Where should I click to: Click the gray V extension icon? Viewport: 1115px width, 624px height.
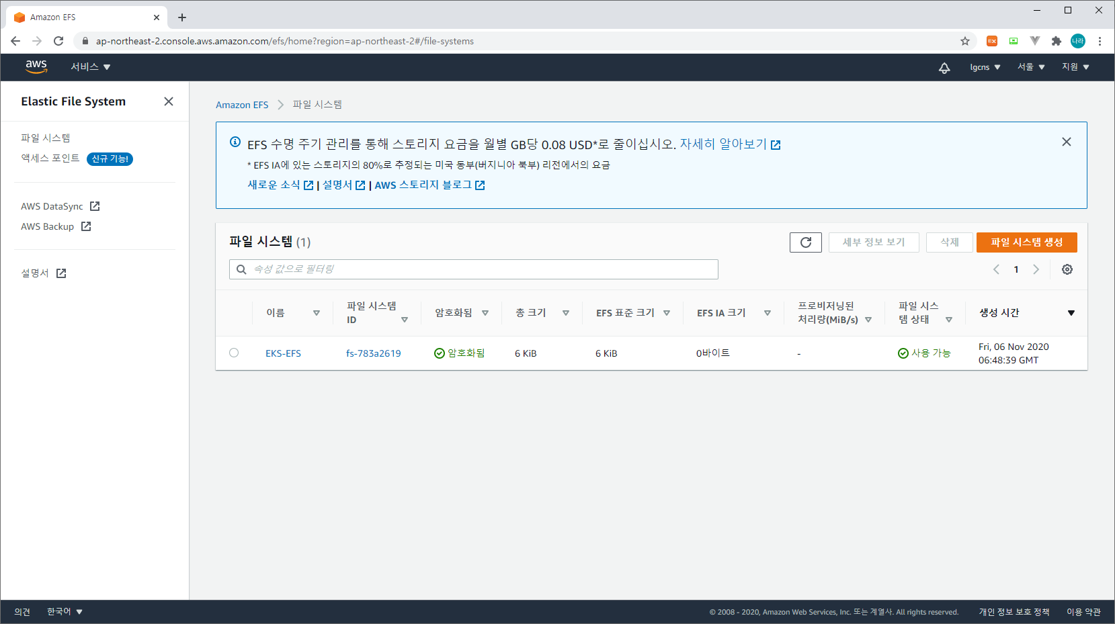[x=1035, y=41]
